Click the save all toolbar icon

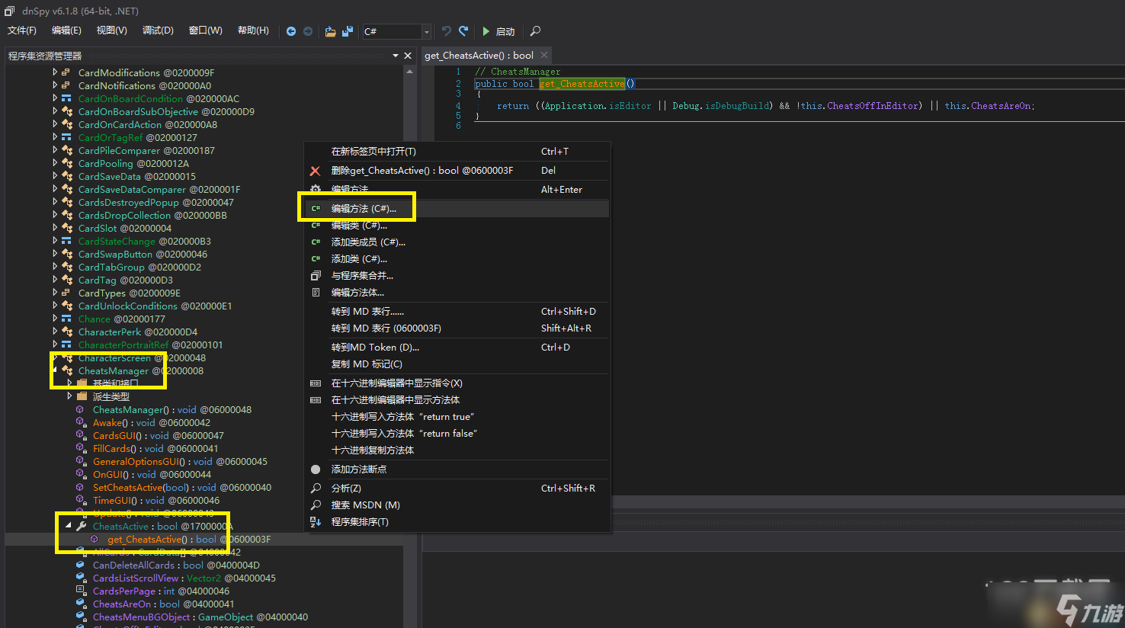click(348, 31)
